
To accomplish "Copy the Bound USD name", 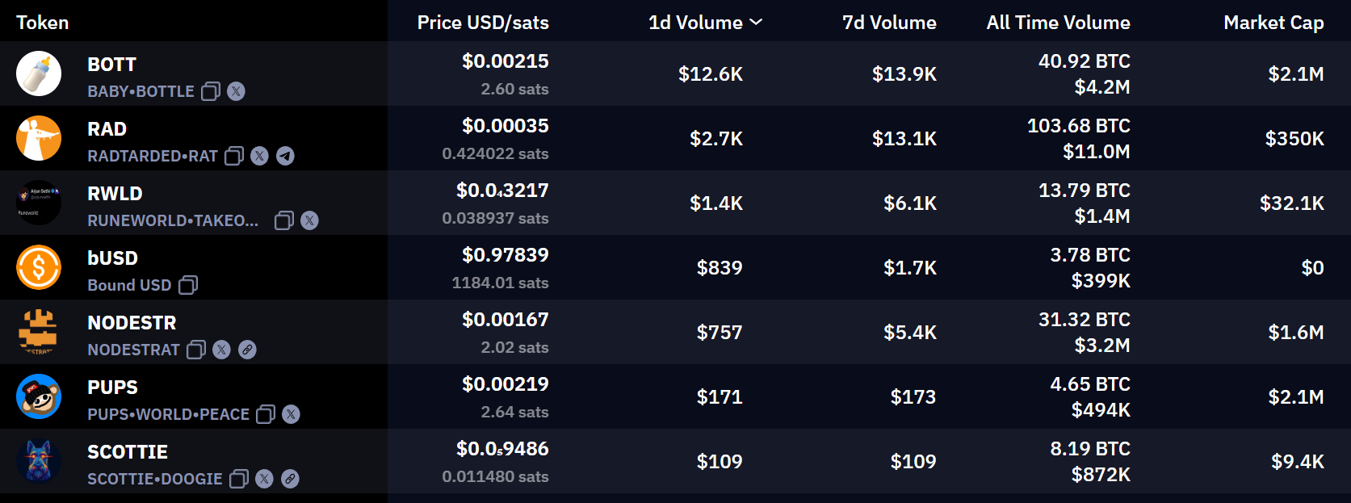I will click(x=188, y=285).
